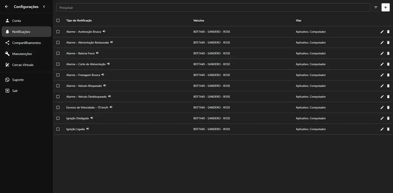Delete the Veículo Bloqueado notification
The width and height of the screenshot is (393, 193).
point(388,86)
